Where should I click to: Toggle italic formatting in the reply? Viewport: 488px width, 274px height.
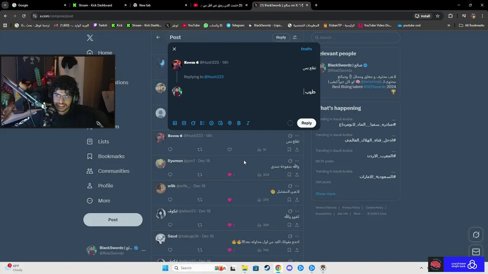pos(248,123)
